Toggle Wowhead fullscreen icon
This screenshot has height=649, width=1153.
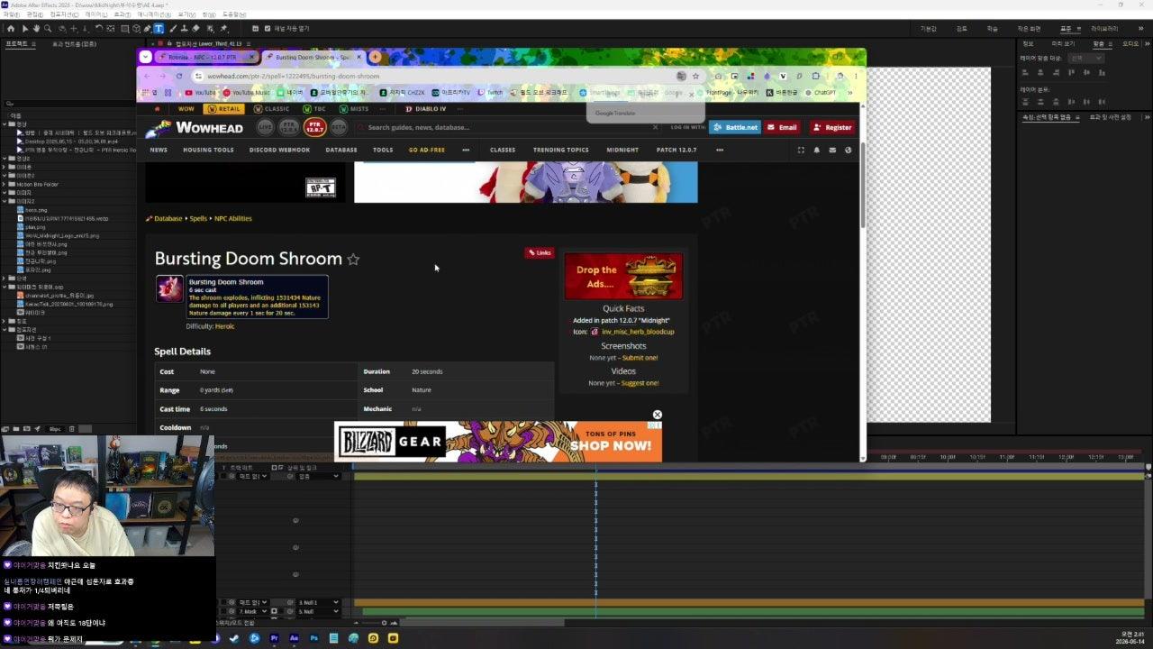(x=801, y=150)
